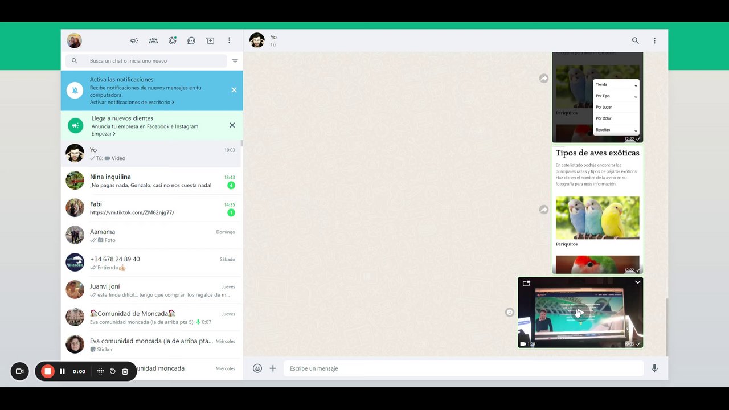Open the 'Juanvi joni' chat

point(151,290)
